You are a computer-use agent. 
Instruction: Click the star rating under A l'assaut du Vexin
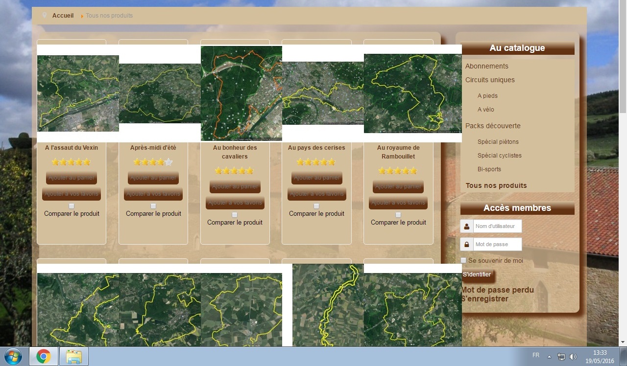[72, 162]
